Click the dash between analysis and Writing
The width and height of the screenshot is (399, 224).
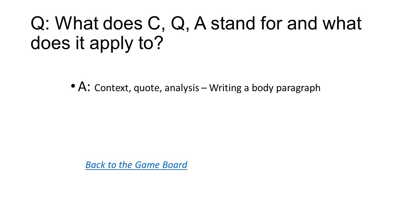tap(204, 88)
